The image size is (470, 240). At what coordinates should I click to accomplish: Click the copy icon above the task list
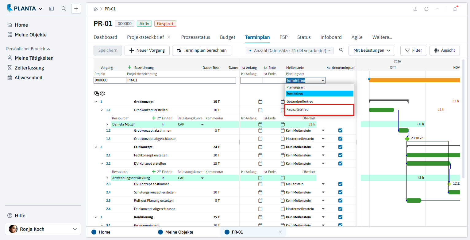point(97,93)
